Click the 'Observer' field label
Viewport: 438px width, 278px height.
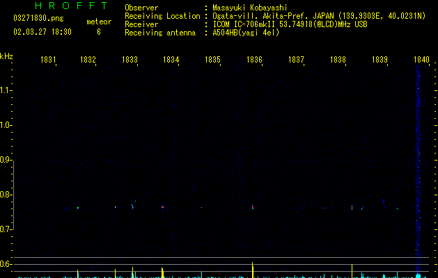[x=141, y=8]
